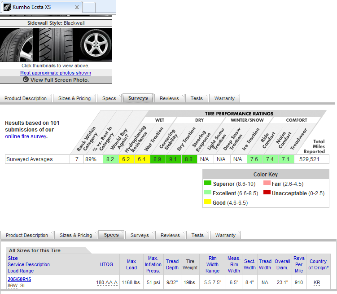Click the 205/50R15 tire size link
337x294 pixels.
click(x=19, y=279)
